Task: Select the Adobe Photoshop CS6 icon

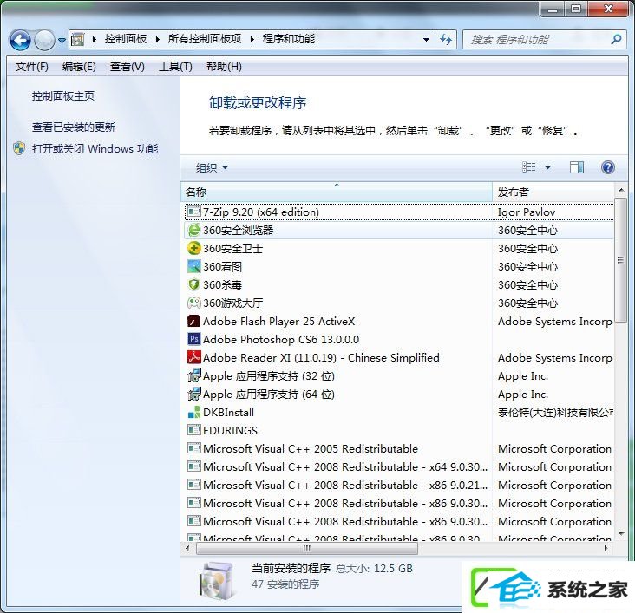Action: pos(194,339)
